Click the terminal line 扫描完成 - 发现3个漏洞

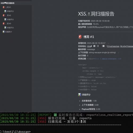(43, 122)
